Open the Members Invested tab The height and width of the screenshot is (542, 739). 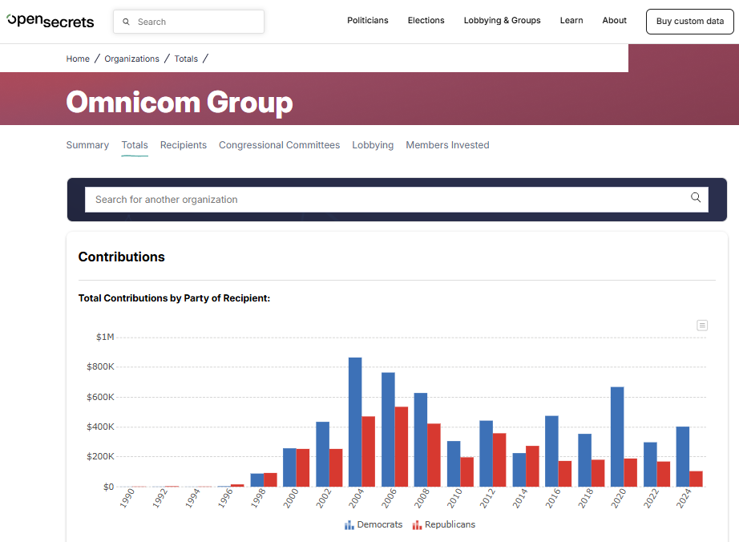tap(447, 145)
